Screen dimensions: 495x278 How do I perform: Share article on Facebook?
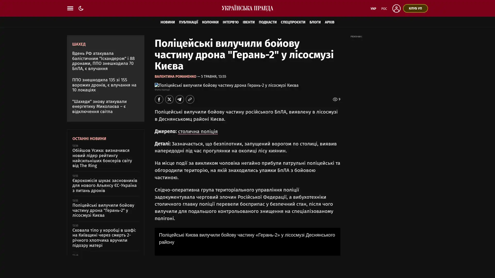point(159,99)
